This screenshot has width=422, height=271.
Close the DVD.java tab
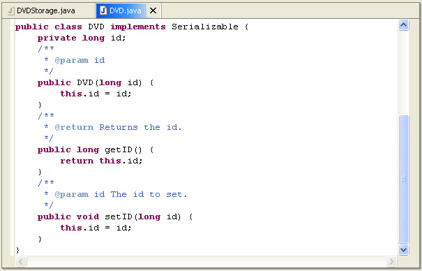click(153, 10)
